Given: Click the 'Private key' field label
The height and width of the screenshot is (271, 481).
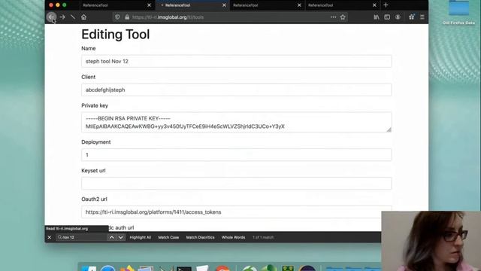Looking at the screenshot, I should [95, 105].
